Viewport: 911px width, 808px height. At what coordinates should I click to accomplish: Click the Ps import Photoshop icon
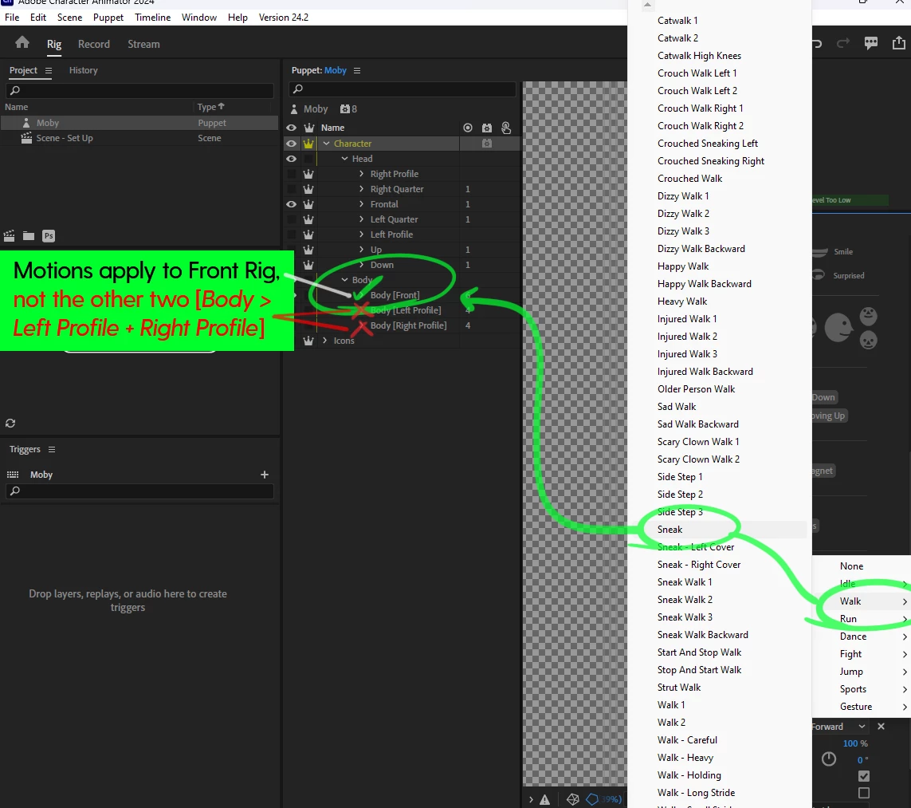pyautogui.click(x=49, y=235)
